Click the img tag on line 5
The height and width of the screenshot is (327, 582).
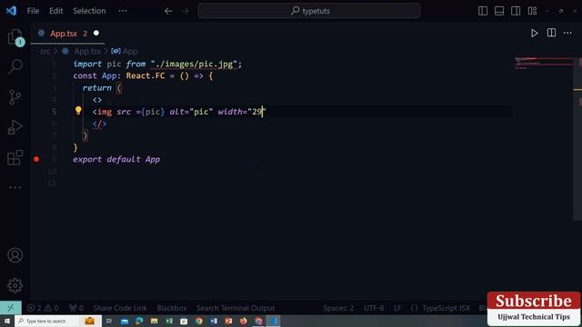pyautogui.click(x=105, y=112)
